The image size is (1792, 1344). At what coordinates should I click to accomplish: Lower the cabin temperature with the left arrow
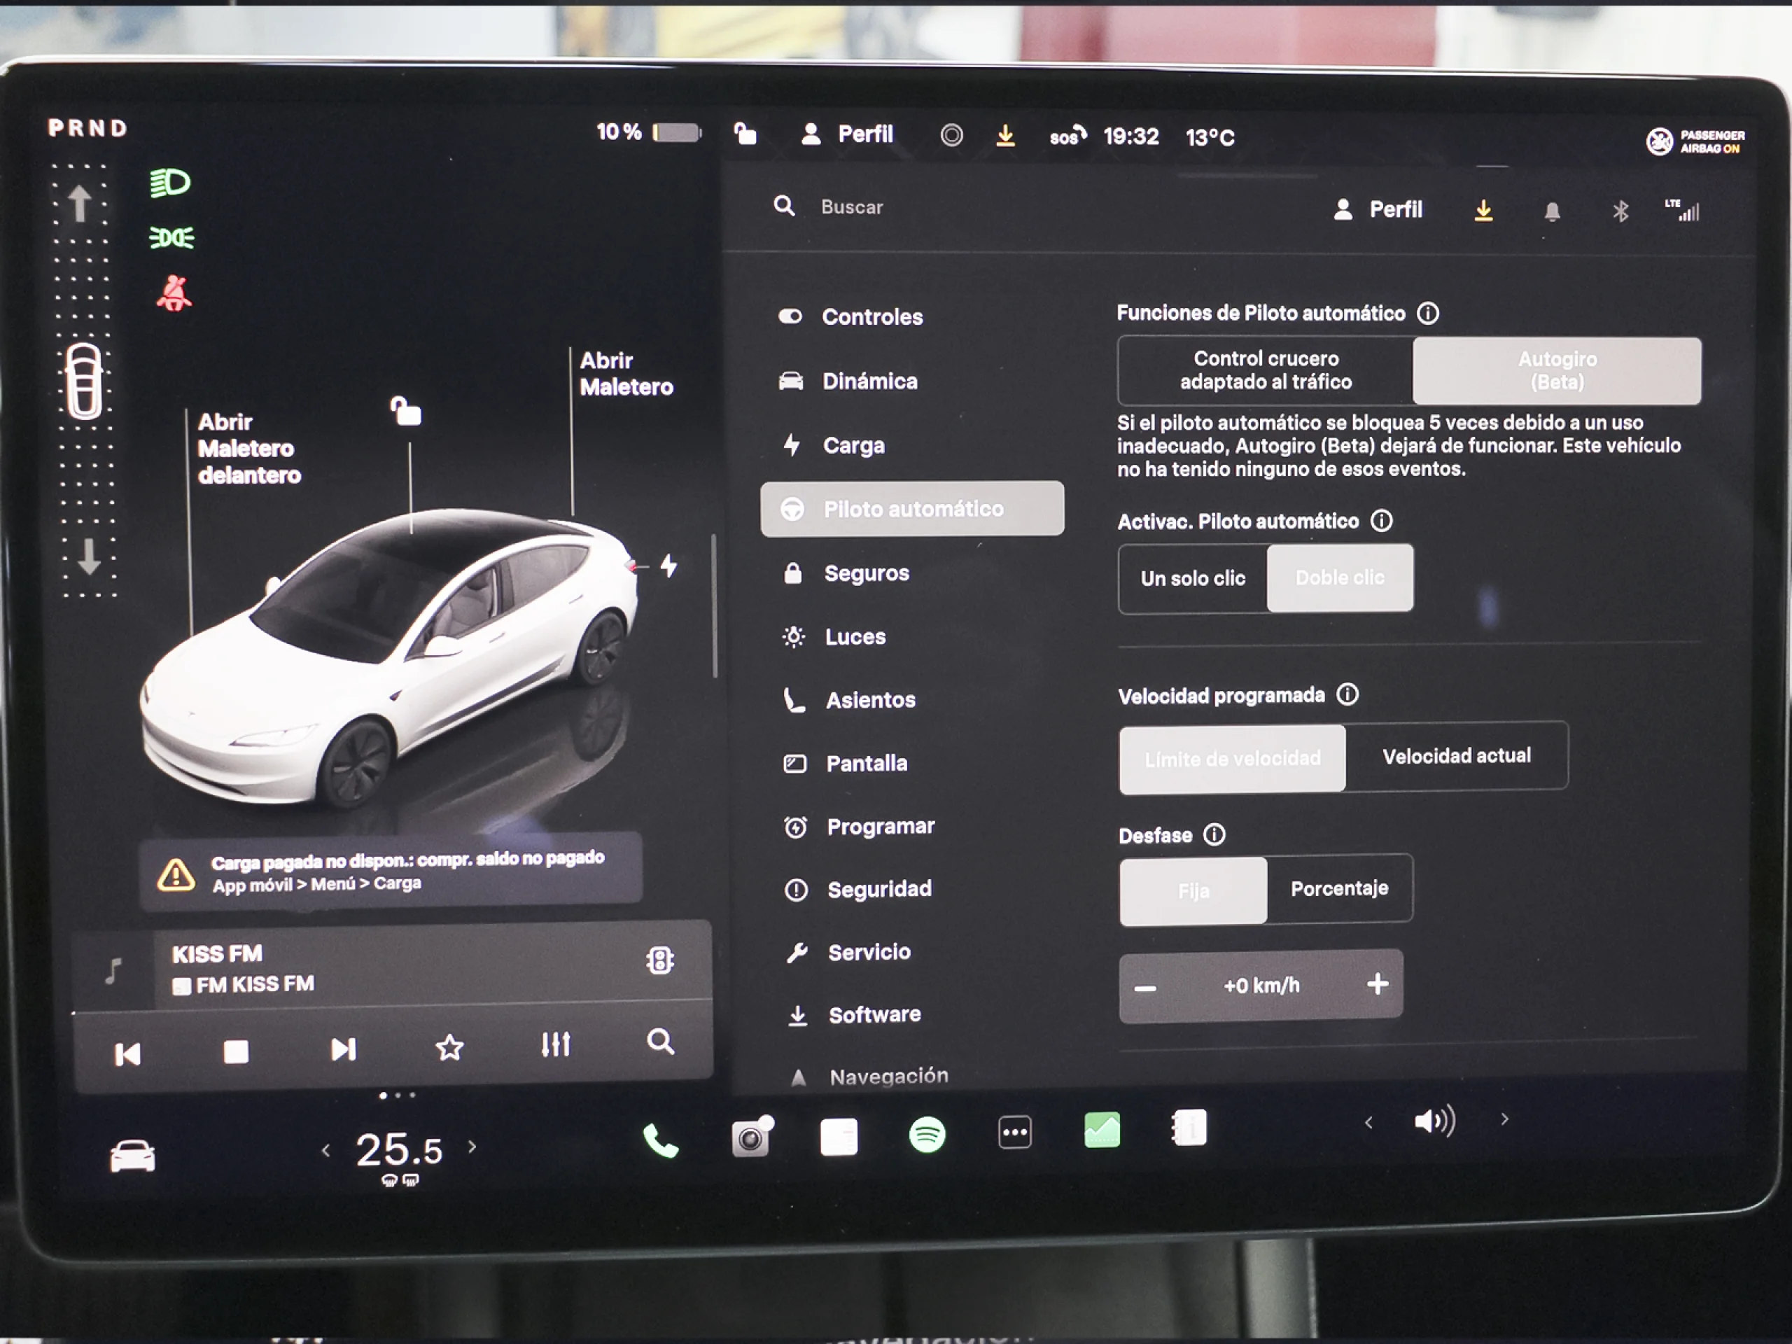point(328,1149)
